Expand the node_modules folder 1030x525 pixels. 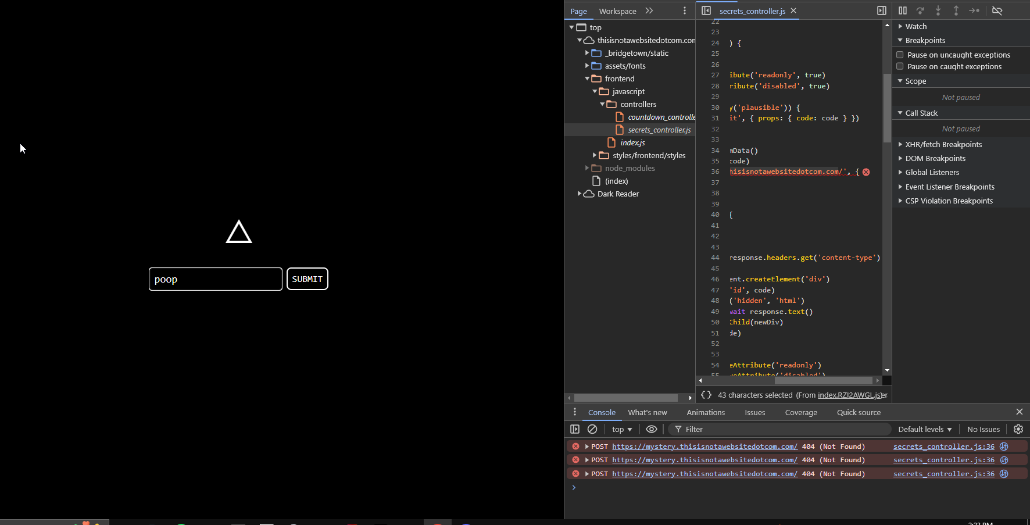pyautogui.click(x=587, y=168)
